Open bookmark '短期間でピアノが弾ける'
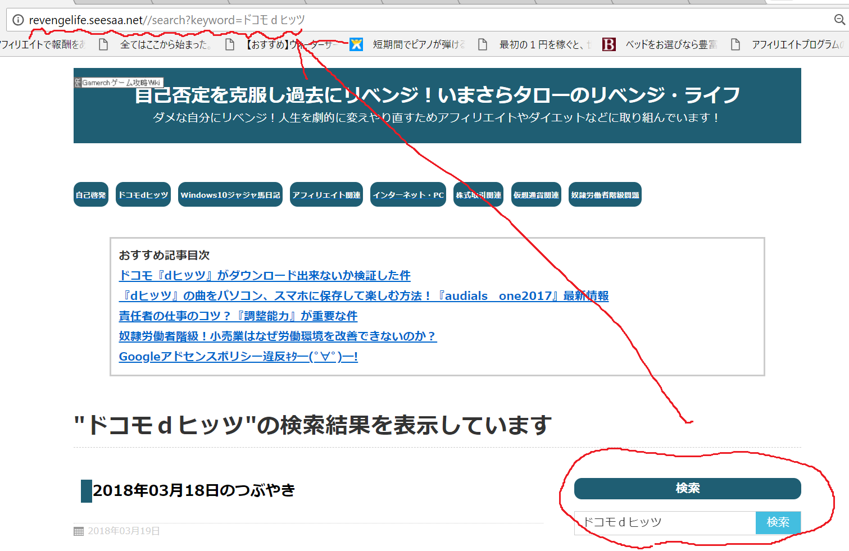 419,44
